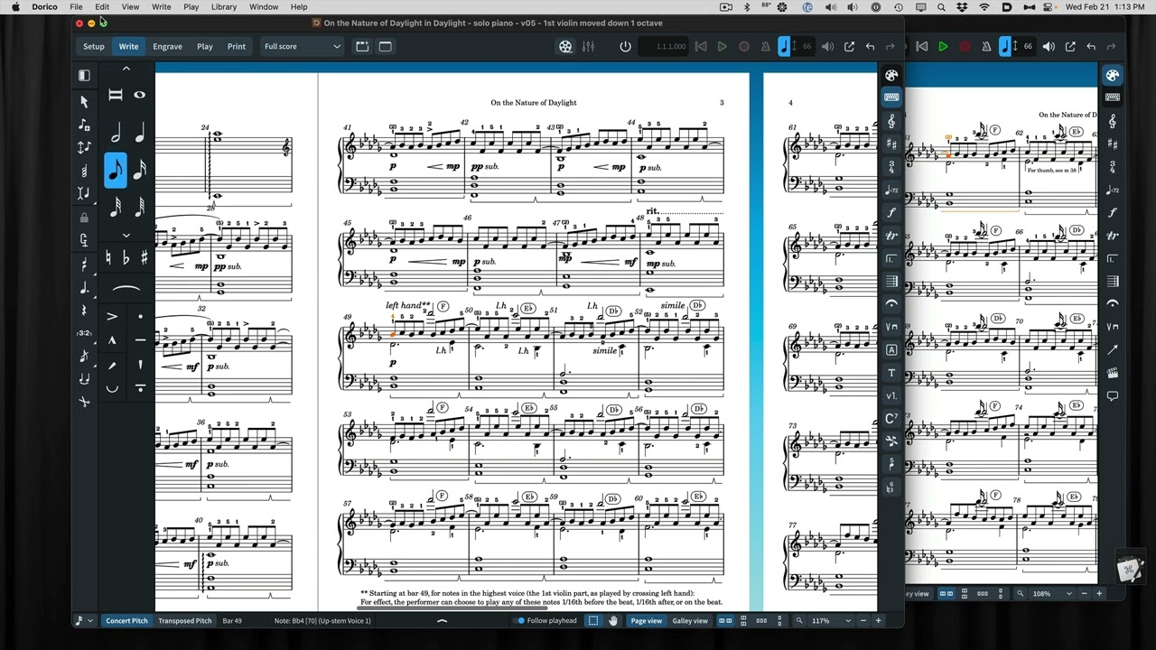Add a marcato articulation

(x=112, y=340)
